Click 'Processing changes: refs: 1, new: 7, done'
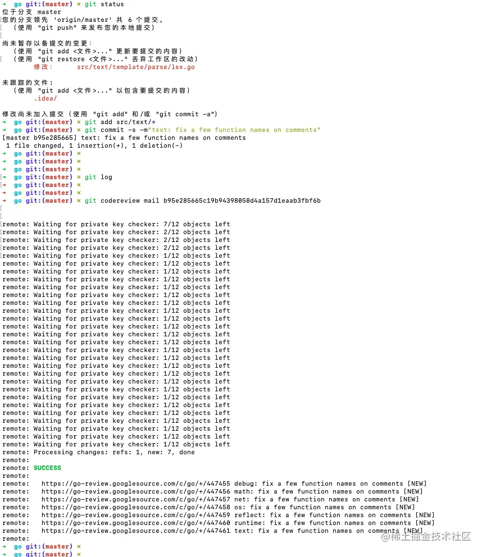Viewport: 486px width, 557px height. (x=114, y=452)
